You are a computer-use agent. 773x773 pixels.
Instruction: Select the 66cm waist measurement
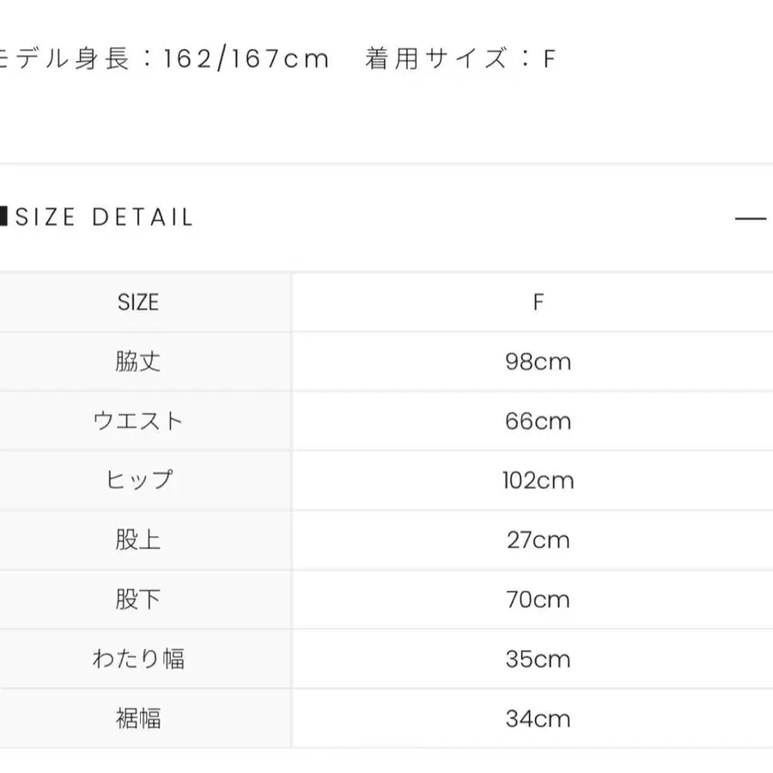pyautogui.click(x=539, y=421)
